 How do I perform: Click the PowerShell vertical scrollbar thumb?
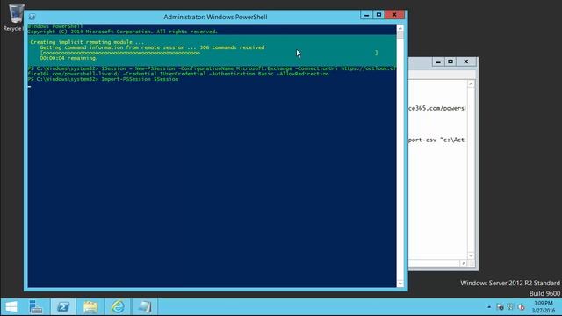(x=400, y=35)
